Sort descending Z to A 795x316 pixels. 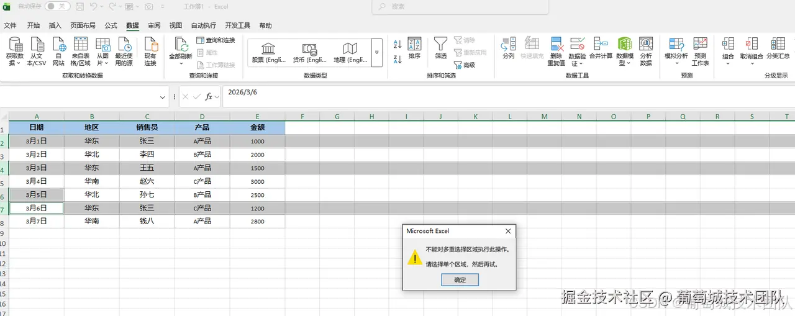397,59
